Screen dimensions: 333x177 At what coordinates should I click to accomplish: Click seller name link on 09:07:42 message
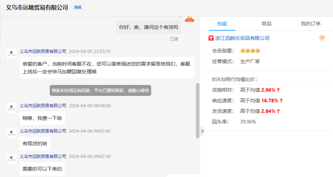coord(43,131)
